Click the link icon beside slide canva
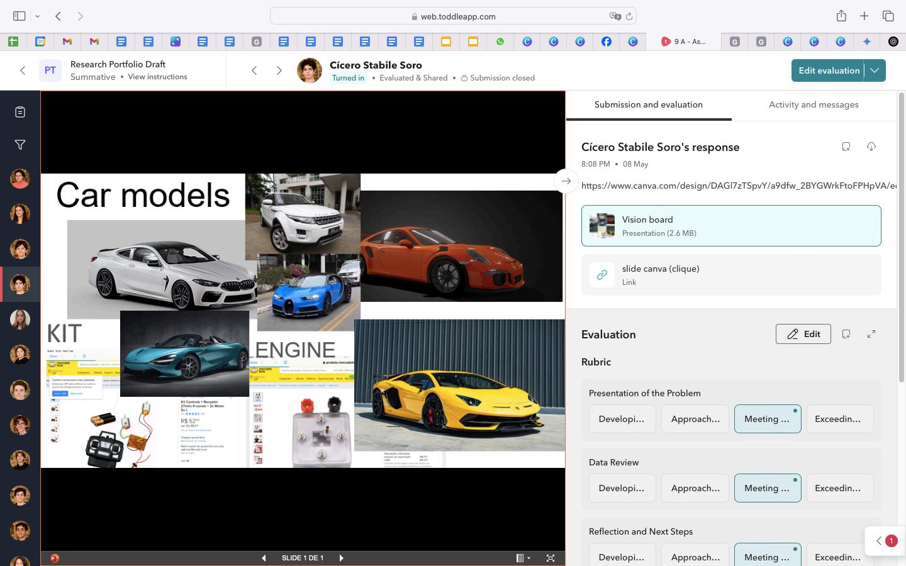906x566 pixels. tap(602, 275)
